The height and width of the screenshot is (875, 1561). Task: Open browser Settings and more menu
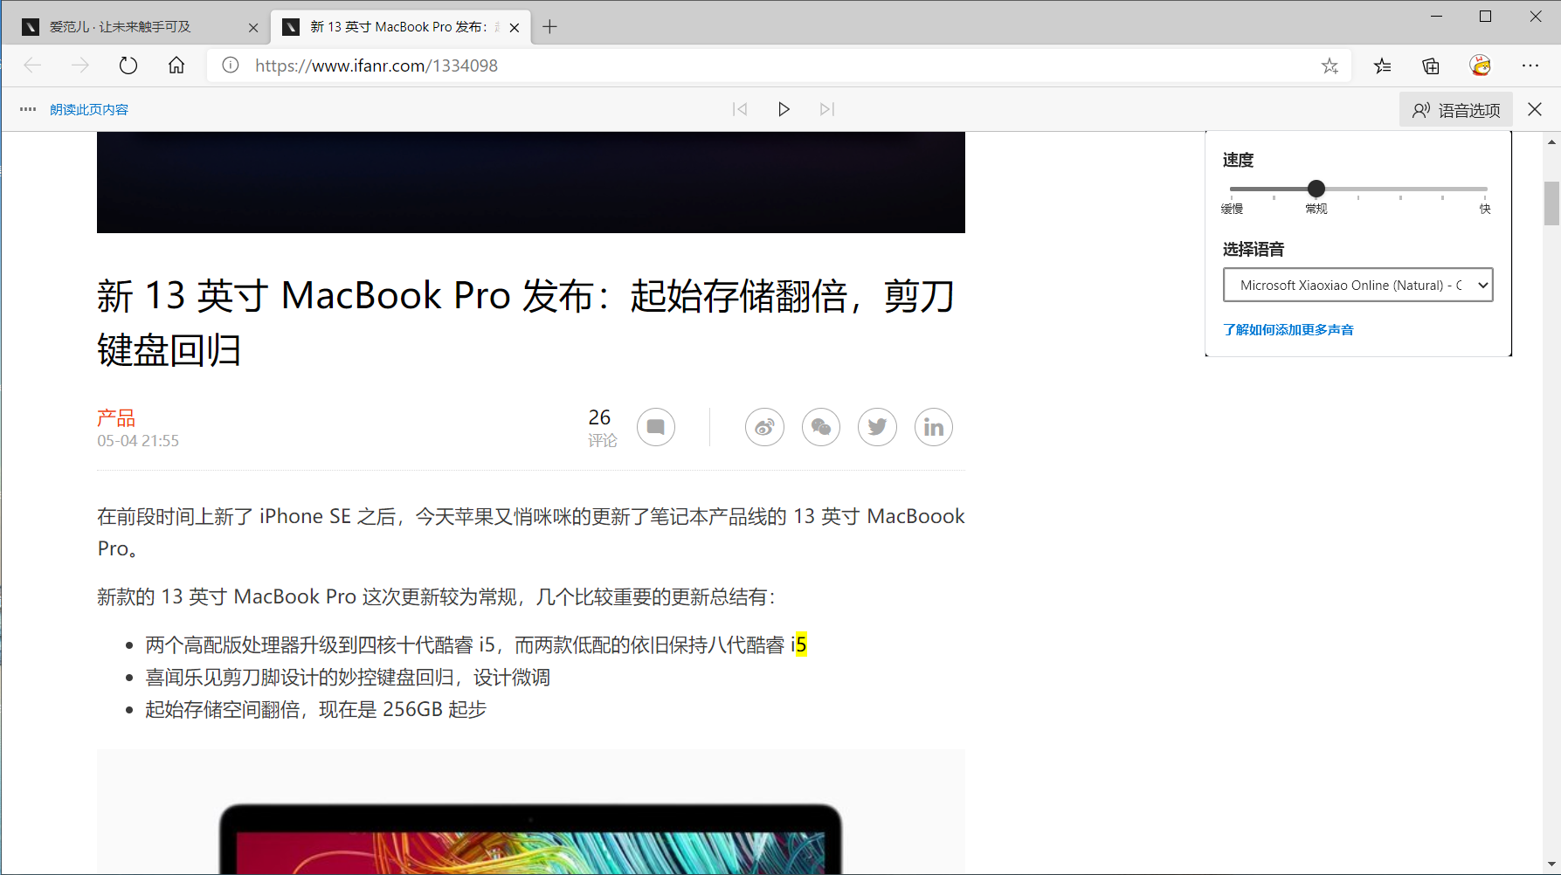(1530, 65)
